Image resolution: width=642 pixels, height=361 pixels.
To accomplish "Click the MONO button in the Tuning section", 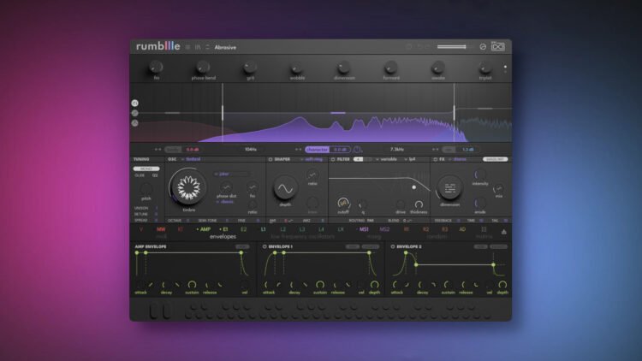I will point(146,169).
